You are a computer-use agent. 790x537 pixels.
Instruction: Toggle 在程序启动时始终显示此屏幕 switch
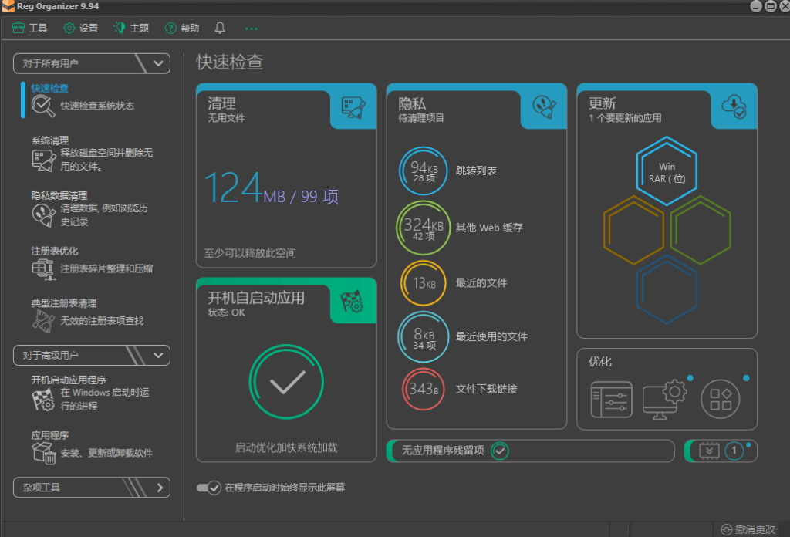(x=208, y=488)
